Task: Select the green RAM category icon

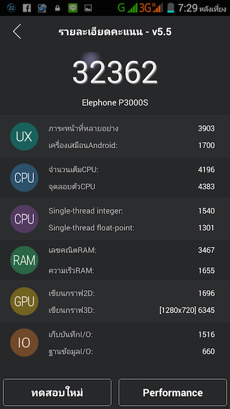Action: coord(24,260)
